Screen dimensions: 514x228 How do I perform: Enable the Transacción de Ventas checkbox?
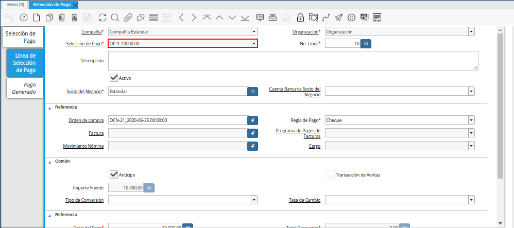[x=330, y=174]
